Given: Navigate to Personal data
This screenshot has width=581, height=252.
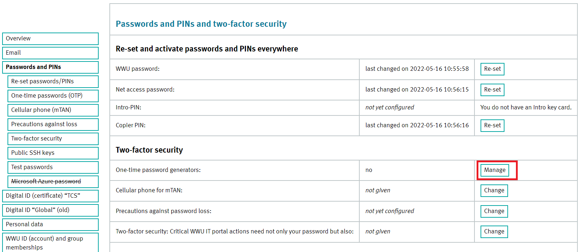Looking at the screenshot, I should 50,224.
